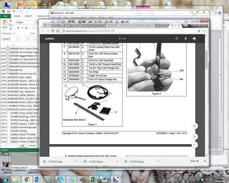Bookmark this page with star icon
The height and width of the screenshot is (183, 229).
click(x=199, y=31)
